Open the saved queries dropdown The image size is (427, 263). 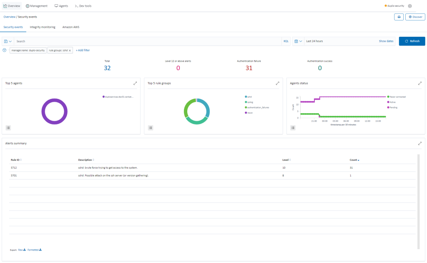8,41
